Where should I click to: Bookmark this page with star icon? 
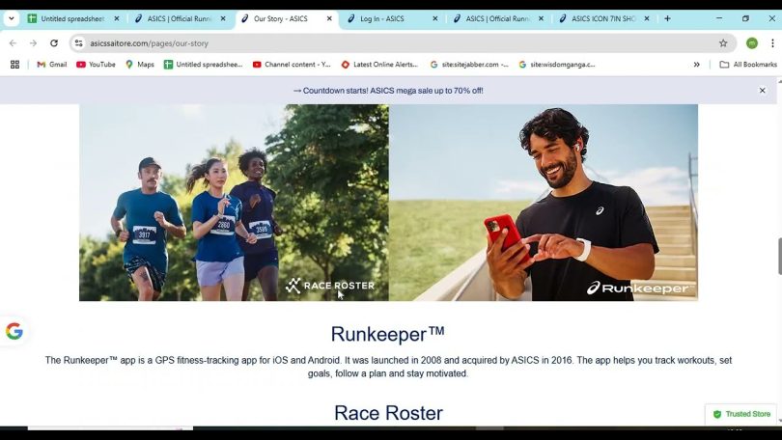(x=723, y=43)
